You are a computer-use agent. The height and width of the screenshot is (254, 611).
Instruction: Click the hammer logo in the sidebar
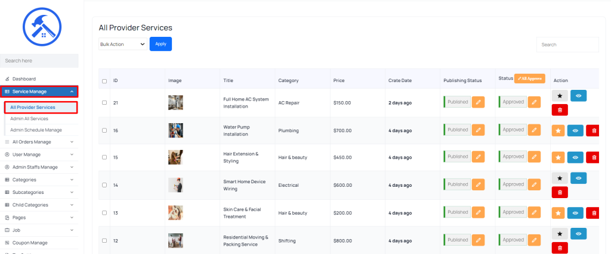[x=42, y=27]
